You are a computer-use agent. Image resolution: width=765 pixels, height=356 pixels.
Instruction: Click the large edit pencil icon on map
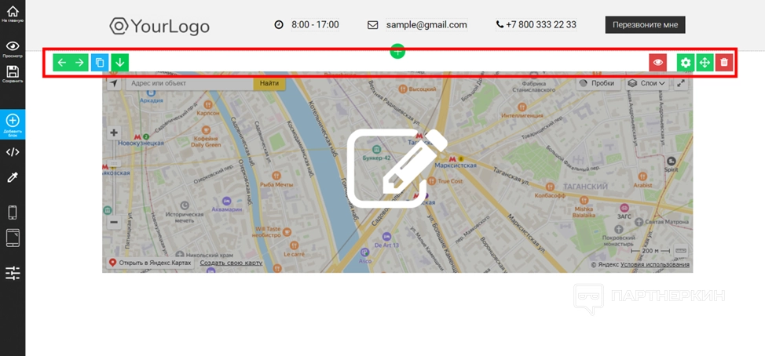tap(397, 169)
